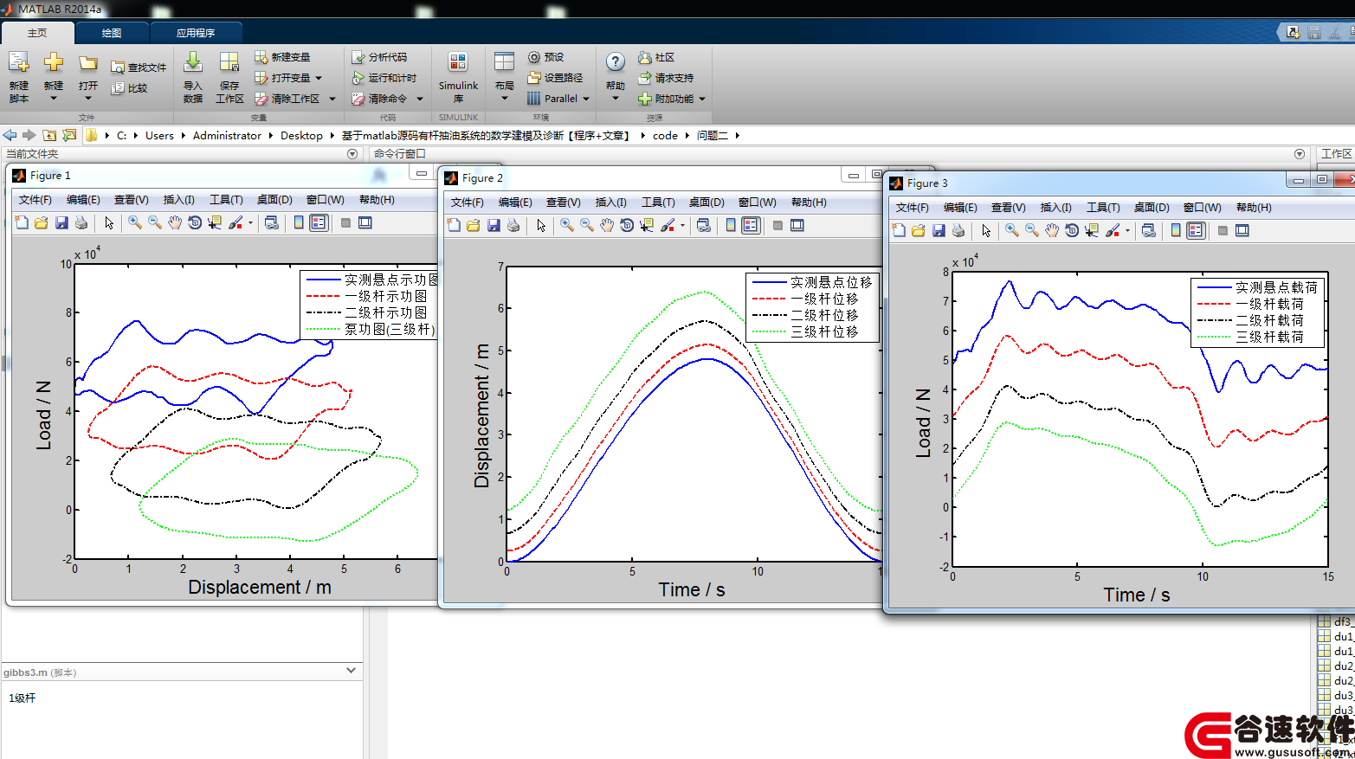Click 运行和计时 (Run and Time)
The height and width of the screenshot is (759, 1355).
[x=384, y=78]
